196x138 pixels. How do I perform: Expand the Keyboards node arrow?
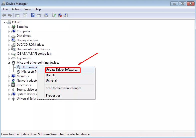pyautogui.click(x=9, y=58)
